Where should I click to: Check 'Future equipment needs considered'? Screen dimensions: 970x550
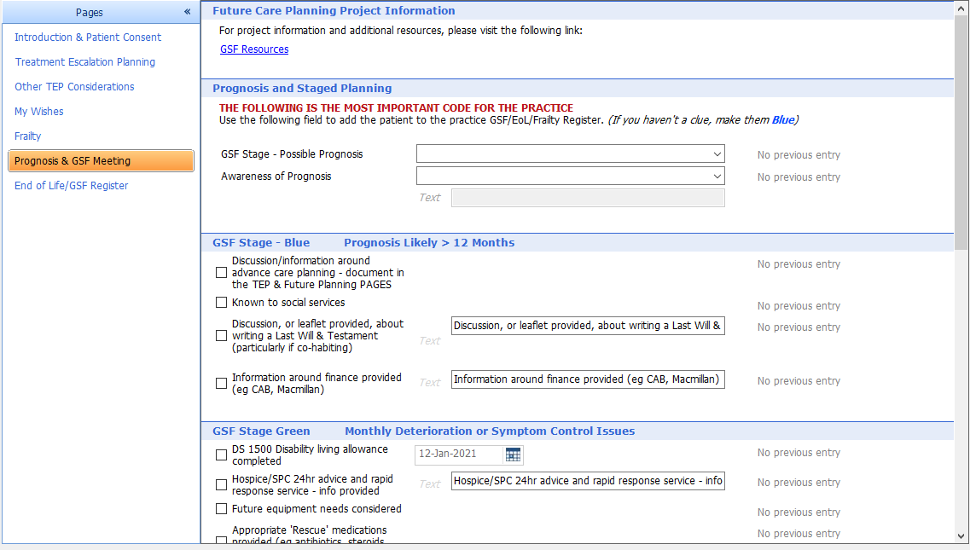point(221,508)
